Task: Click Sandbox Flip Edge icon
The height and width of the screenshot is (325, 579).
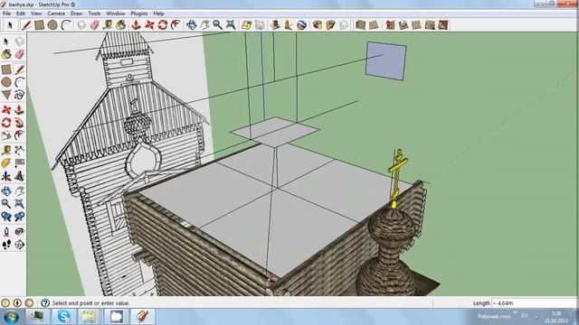Action: pyautogui.click(x=443, y=25)
